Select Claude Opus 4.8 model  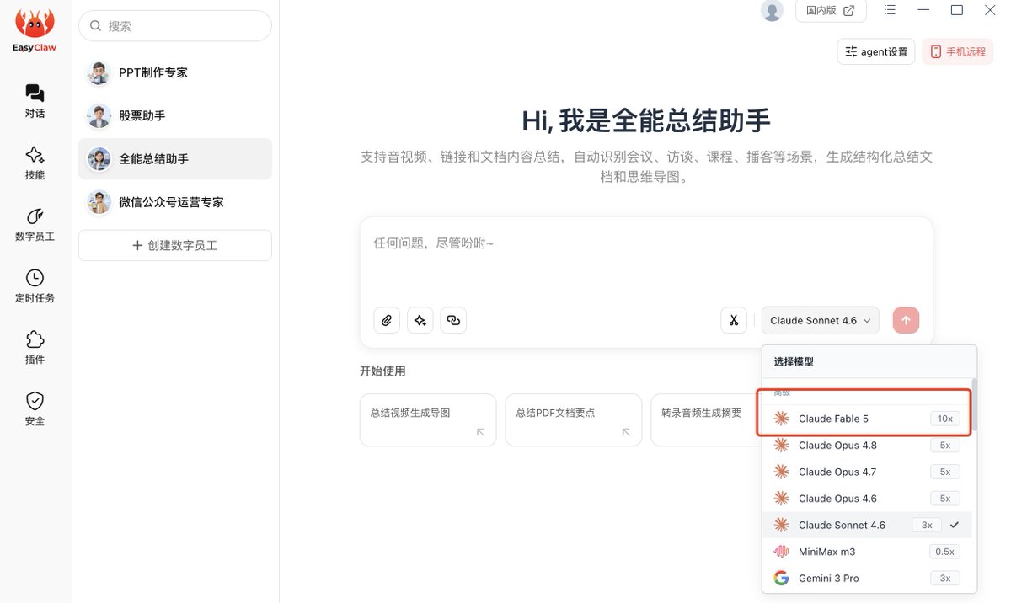(866, 446)
